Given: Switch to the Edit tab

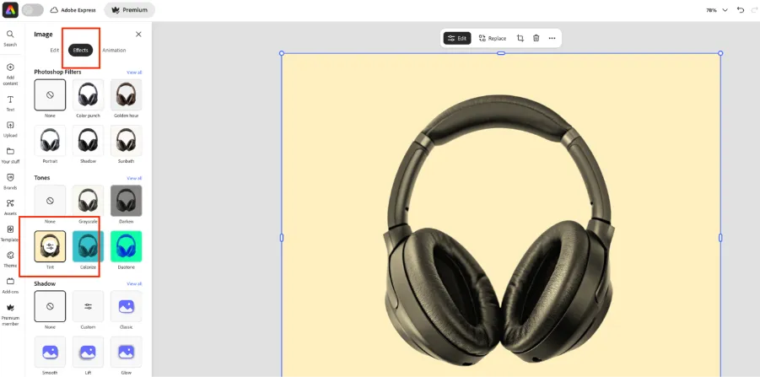Looking at the screenshot, I should click(54, 50).
